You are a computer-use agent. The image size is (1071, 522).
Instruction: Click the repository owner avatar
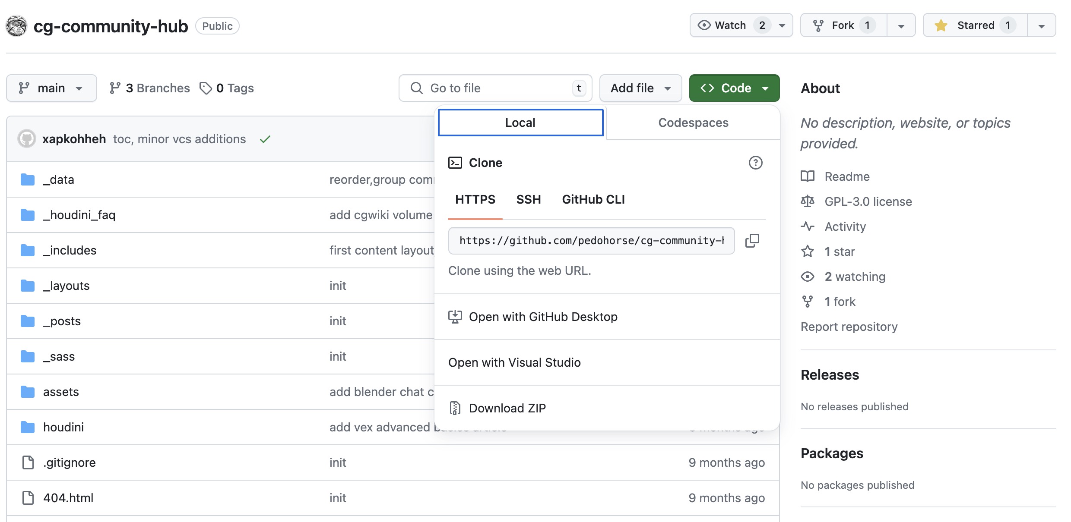(x=16, y=25)
